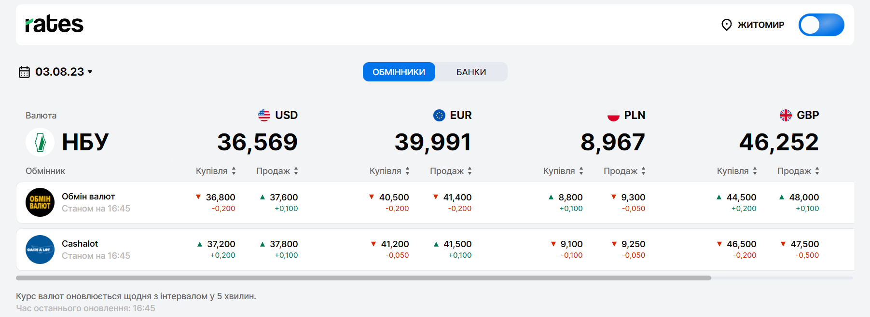870x317 pixels.
Task: Click the PLN flag icon
Action: (613, 115)
